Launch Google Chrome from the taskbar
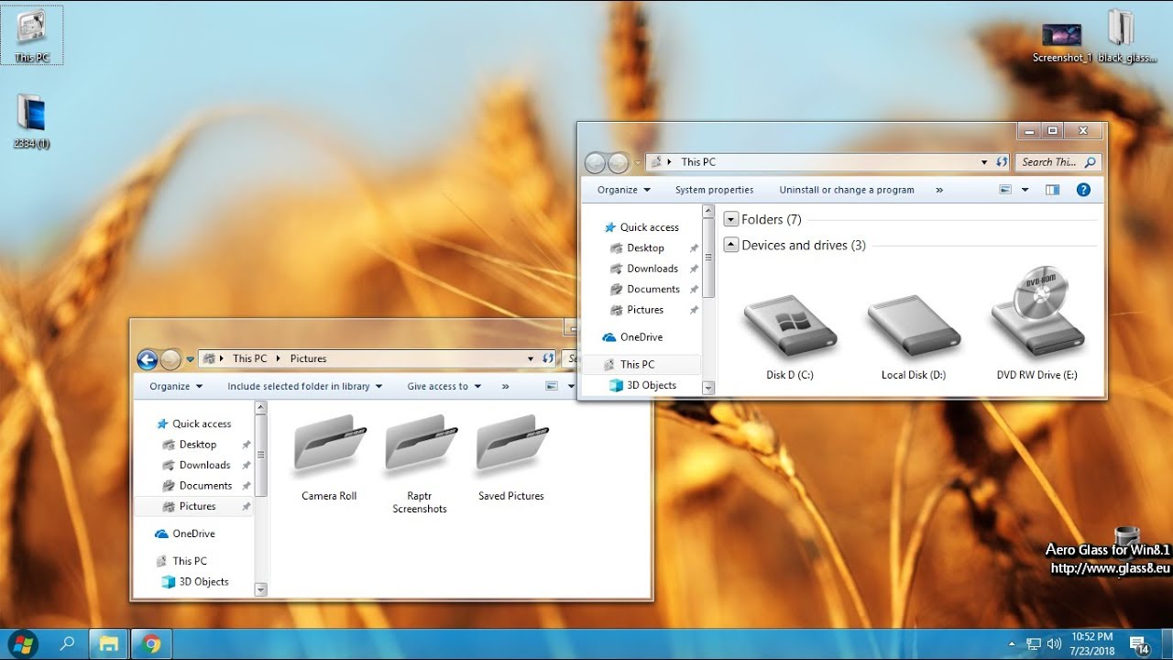 point(151,643)
